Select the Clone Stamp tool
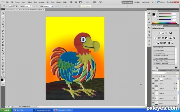This screenshot has height=112, width=180. (x=3, y=36)
